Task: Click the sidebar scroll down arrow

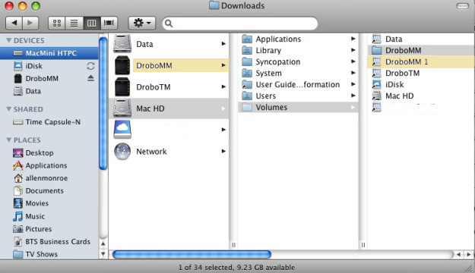Action: (103, 254)
